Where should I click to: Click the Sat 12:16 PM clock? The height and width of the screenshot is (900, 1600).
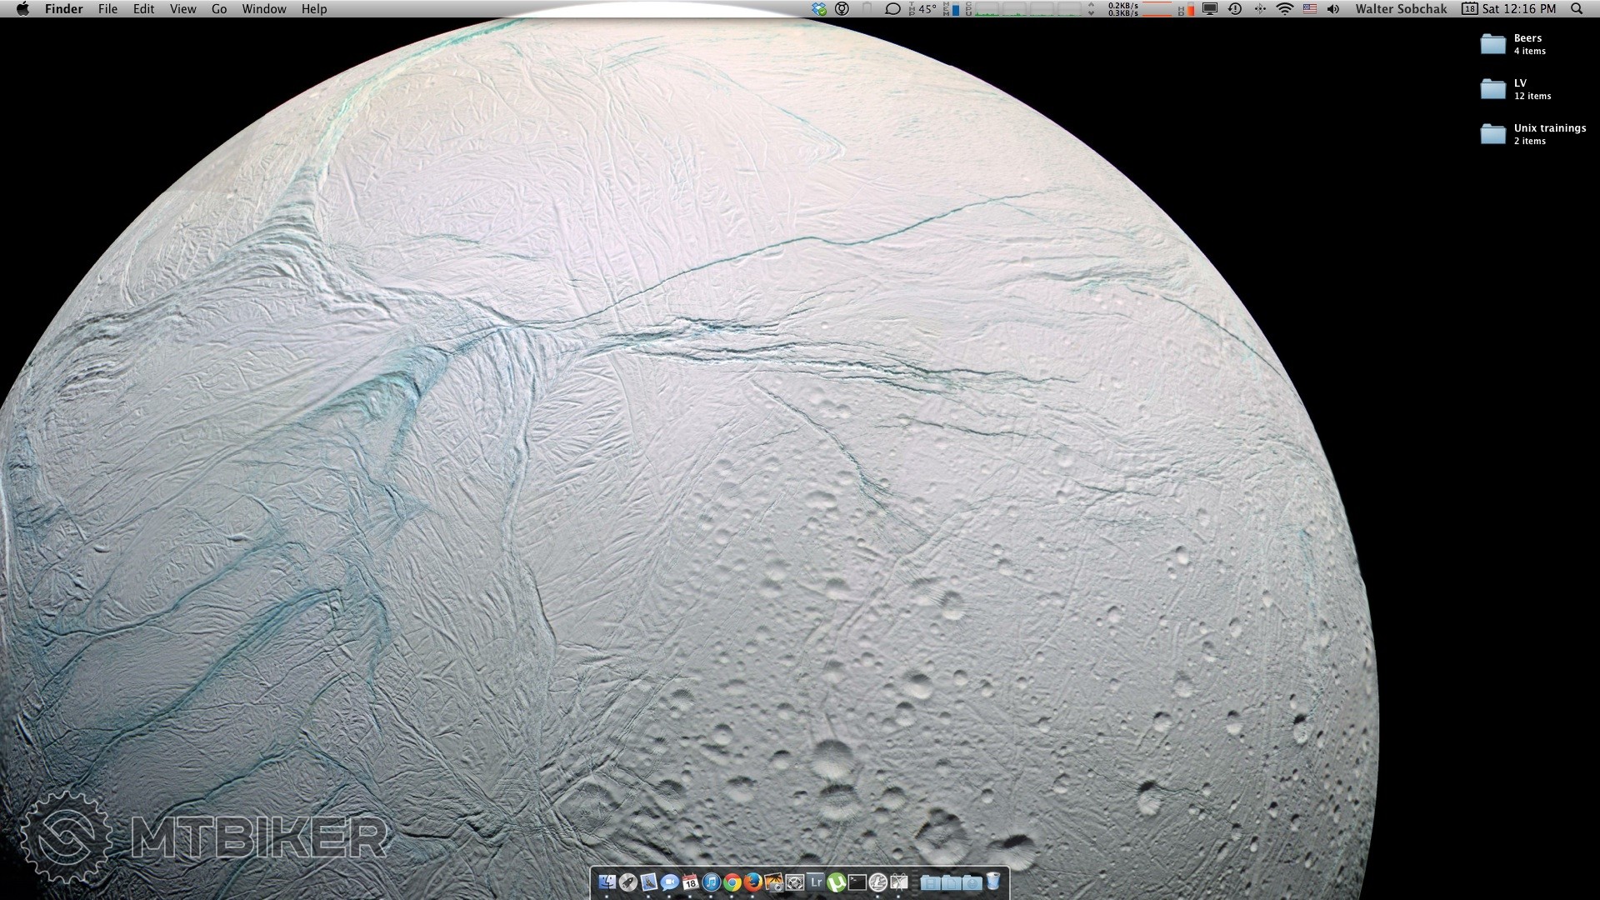click(1517, 9)
